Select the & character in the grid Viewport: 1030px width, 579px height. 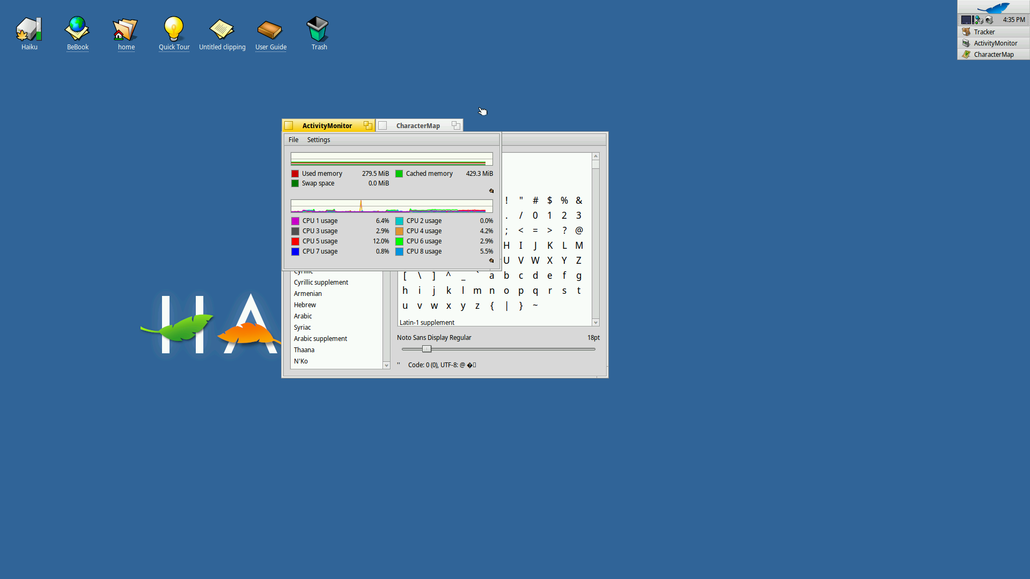[579, 201]
